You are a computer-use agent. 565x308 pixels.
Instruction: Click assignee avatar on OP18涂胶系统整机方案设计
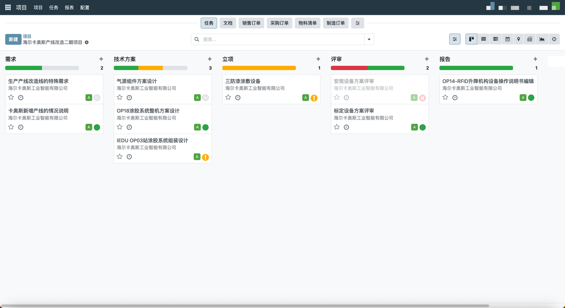pos(197,127)
